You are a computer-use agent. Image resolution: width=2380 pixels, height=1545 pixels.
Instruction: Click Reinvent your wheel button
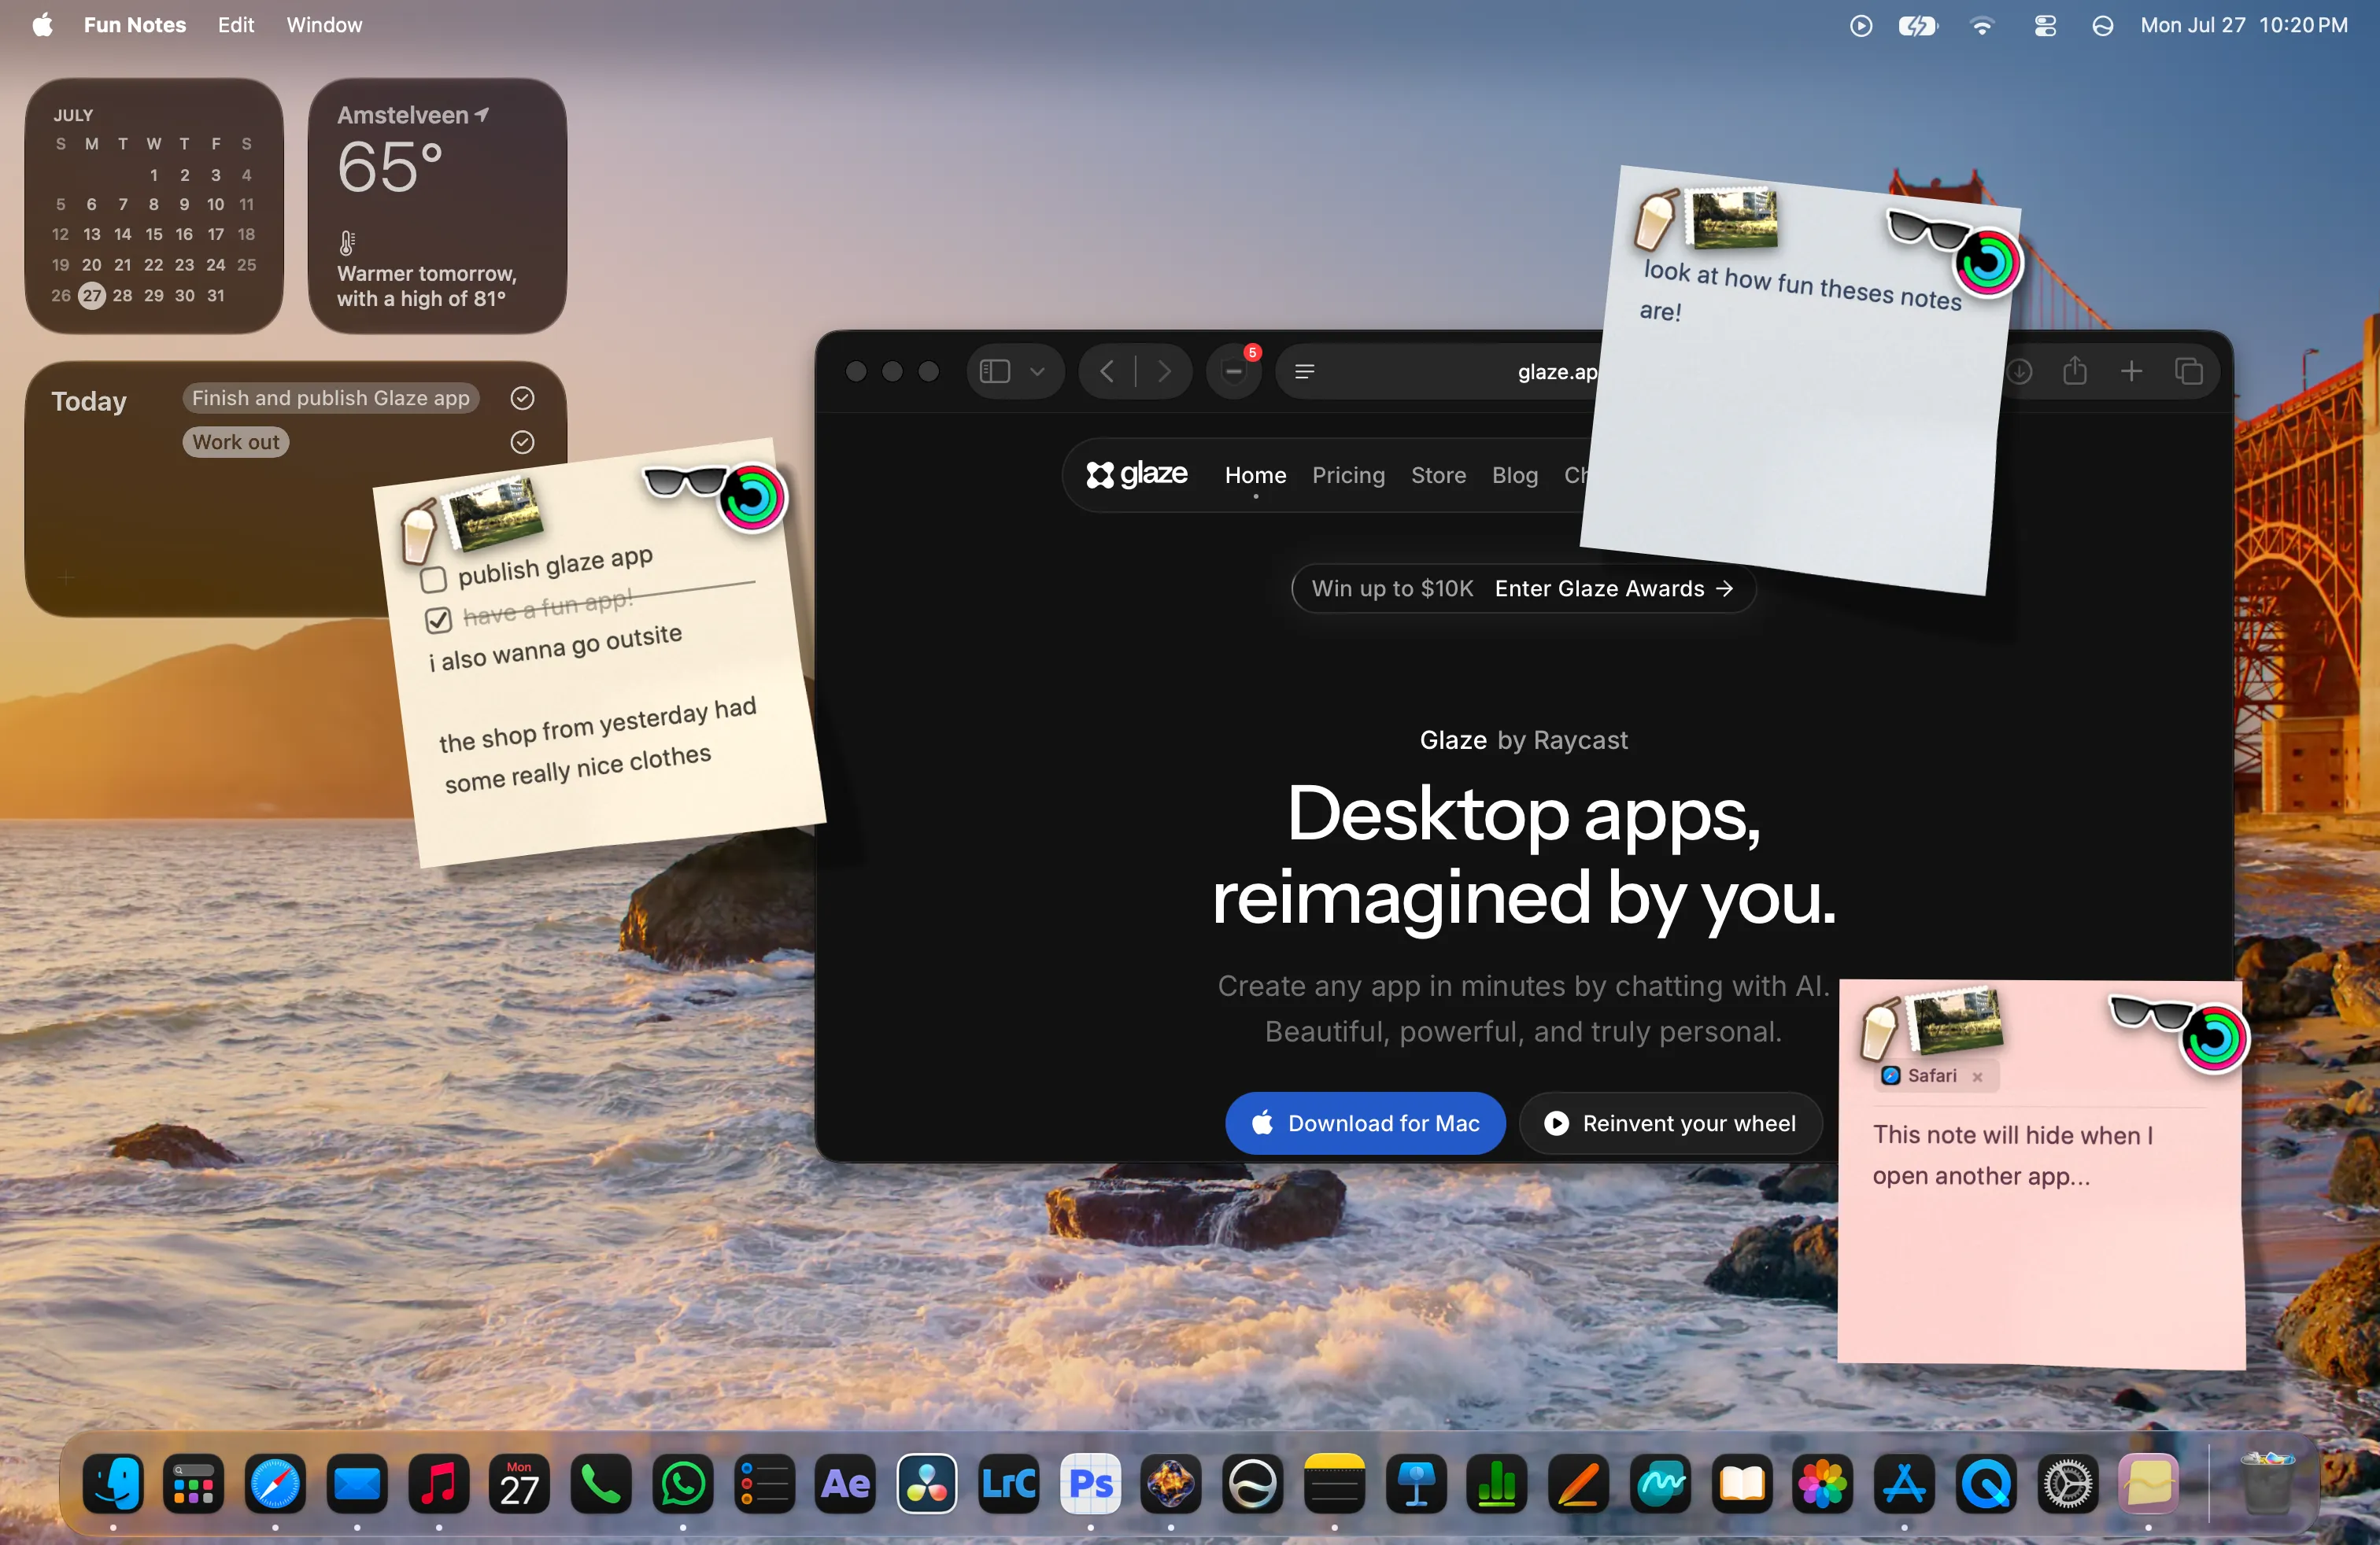point(1670,1123)
